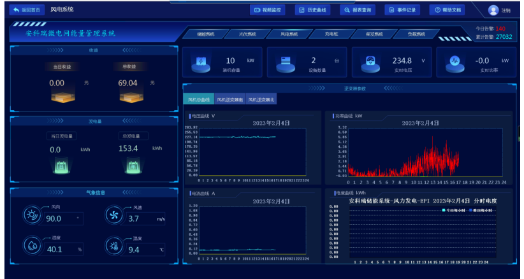Switch to the 储能系统 tab
Screen dimensions: 524x279
coord(206,34)
